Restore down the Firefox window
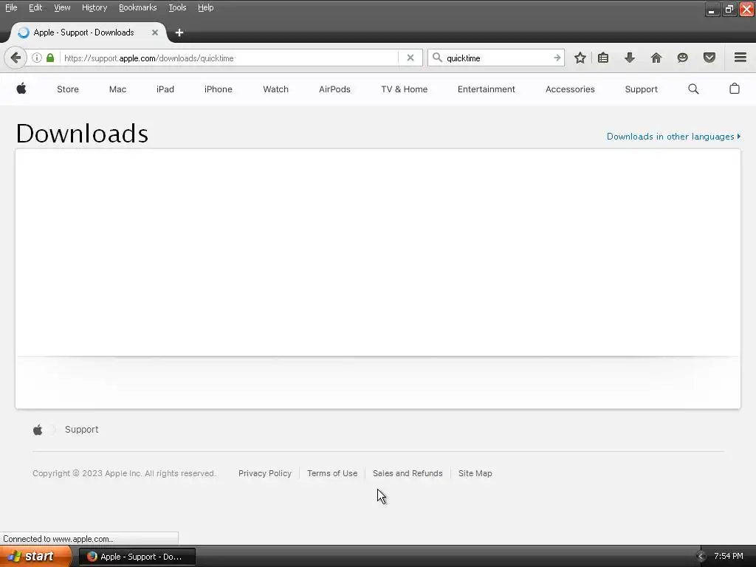Image resolution: width=756 pixels, height=567 pixels. pyautogui.click(x=729, y=9)
